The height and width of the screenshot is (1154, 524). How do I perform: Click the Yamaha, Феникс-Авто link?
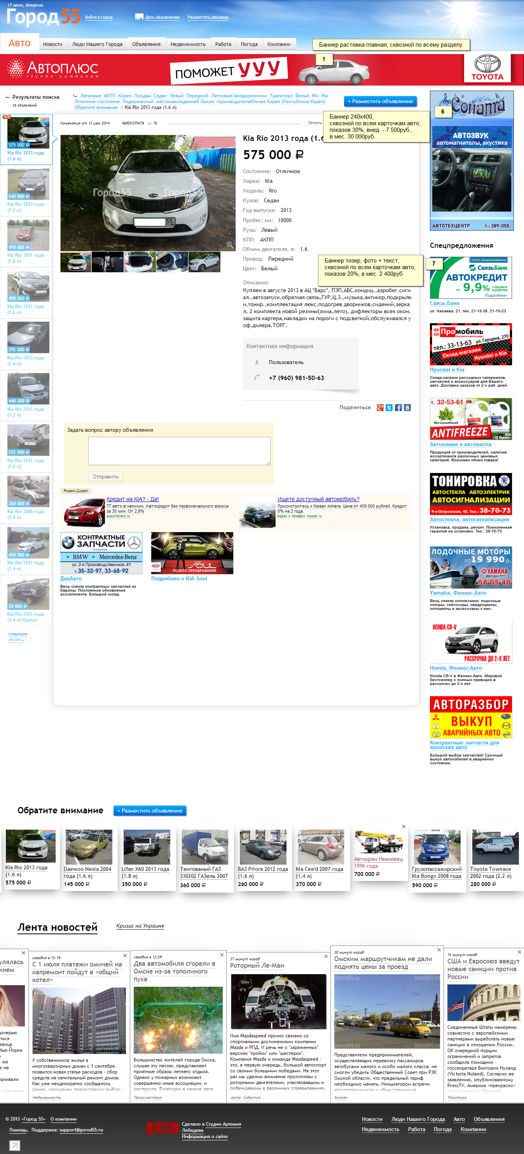[x=458, y=593]
